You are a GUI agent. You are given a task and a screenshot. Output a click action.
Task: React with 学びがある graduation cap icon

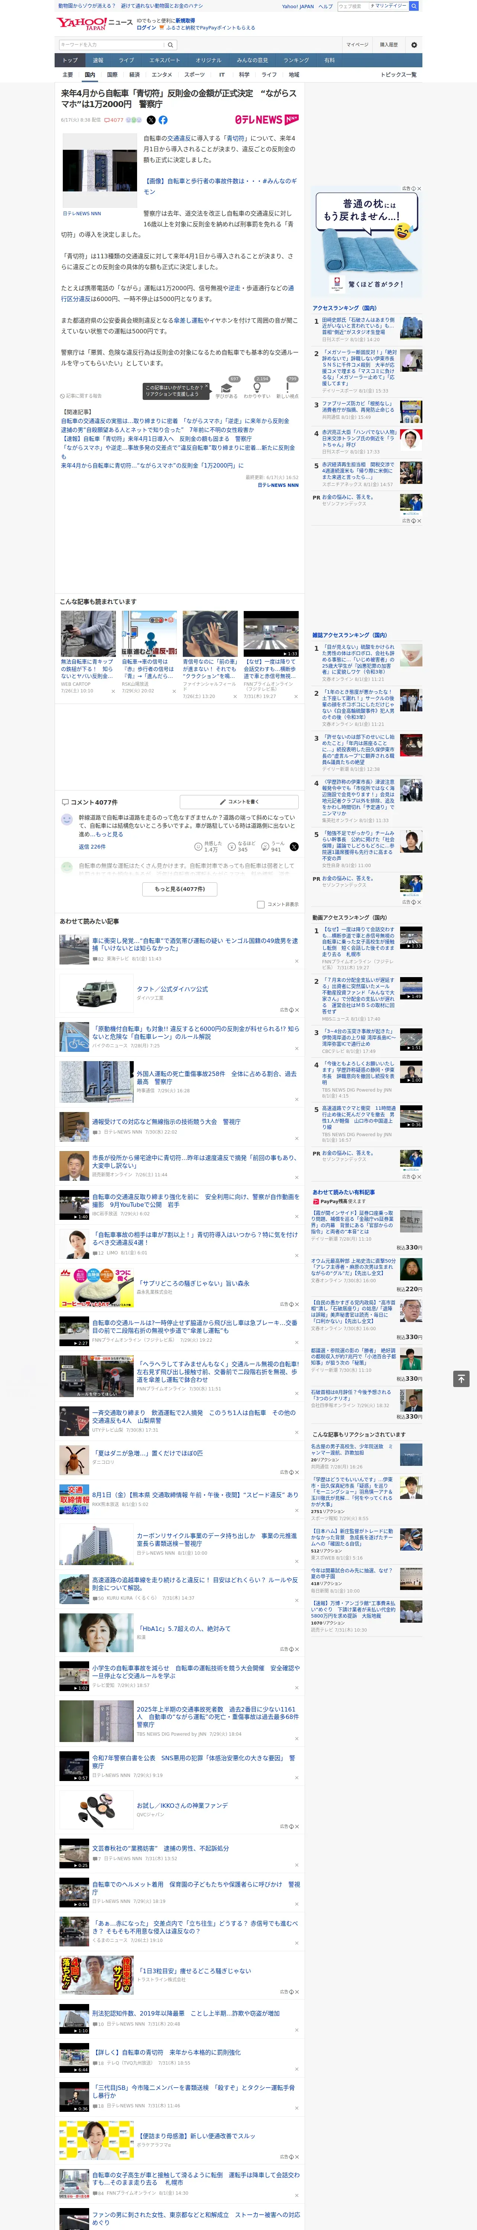click(227, 388)
